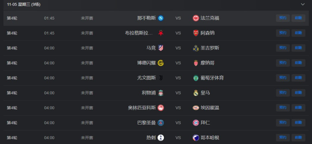Viewport: 312px width, 144px height.
Task: View 前瞻 preview for 热刺 vs 哥本哈根
Action: [298, 137]
